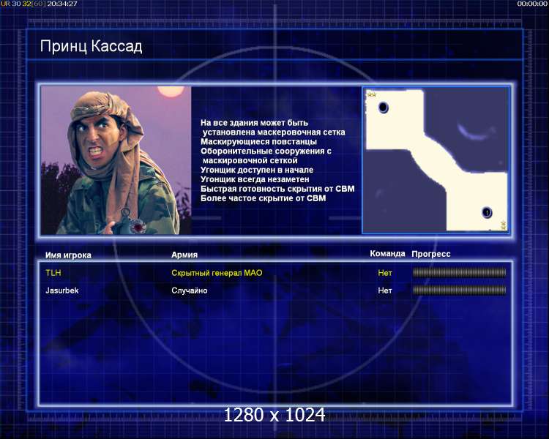Click 'Более частое скрытие от СВМ' line
The image size is (549, 439).
coord(264,198)
